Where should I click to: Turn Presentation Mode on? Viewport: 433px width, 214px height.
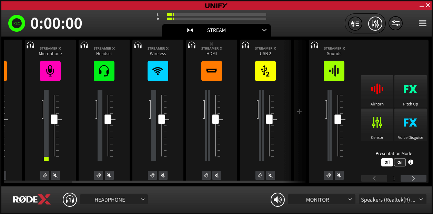[x=400, y=162]
